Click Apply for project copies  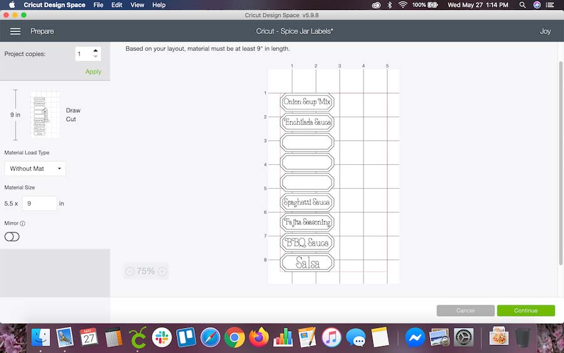pos(93,71)
